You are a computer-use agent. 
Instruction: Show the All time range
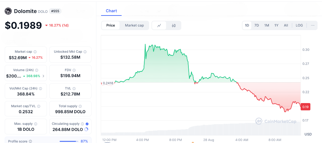pyautogui.click(x=286, y=25)
